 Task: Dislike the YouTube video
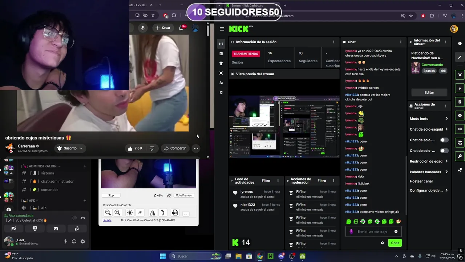(x=152, y=148)
